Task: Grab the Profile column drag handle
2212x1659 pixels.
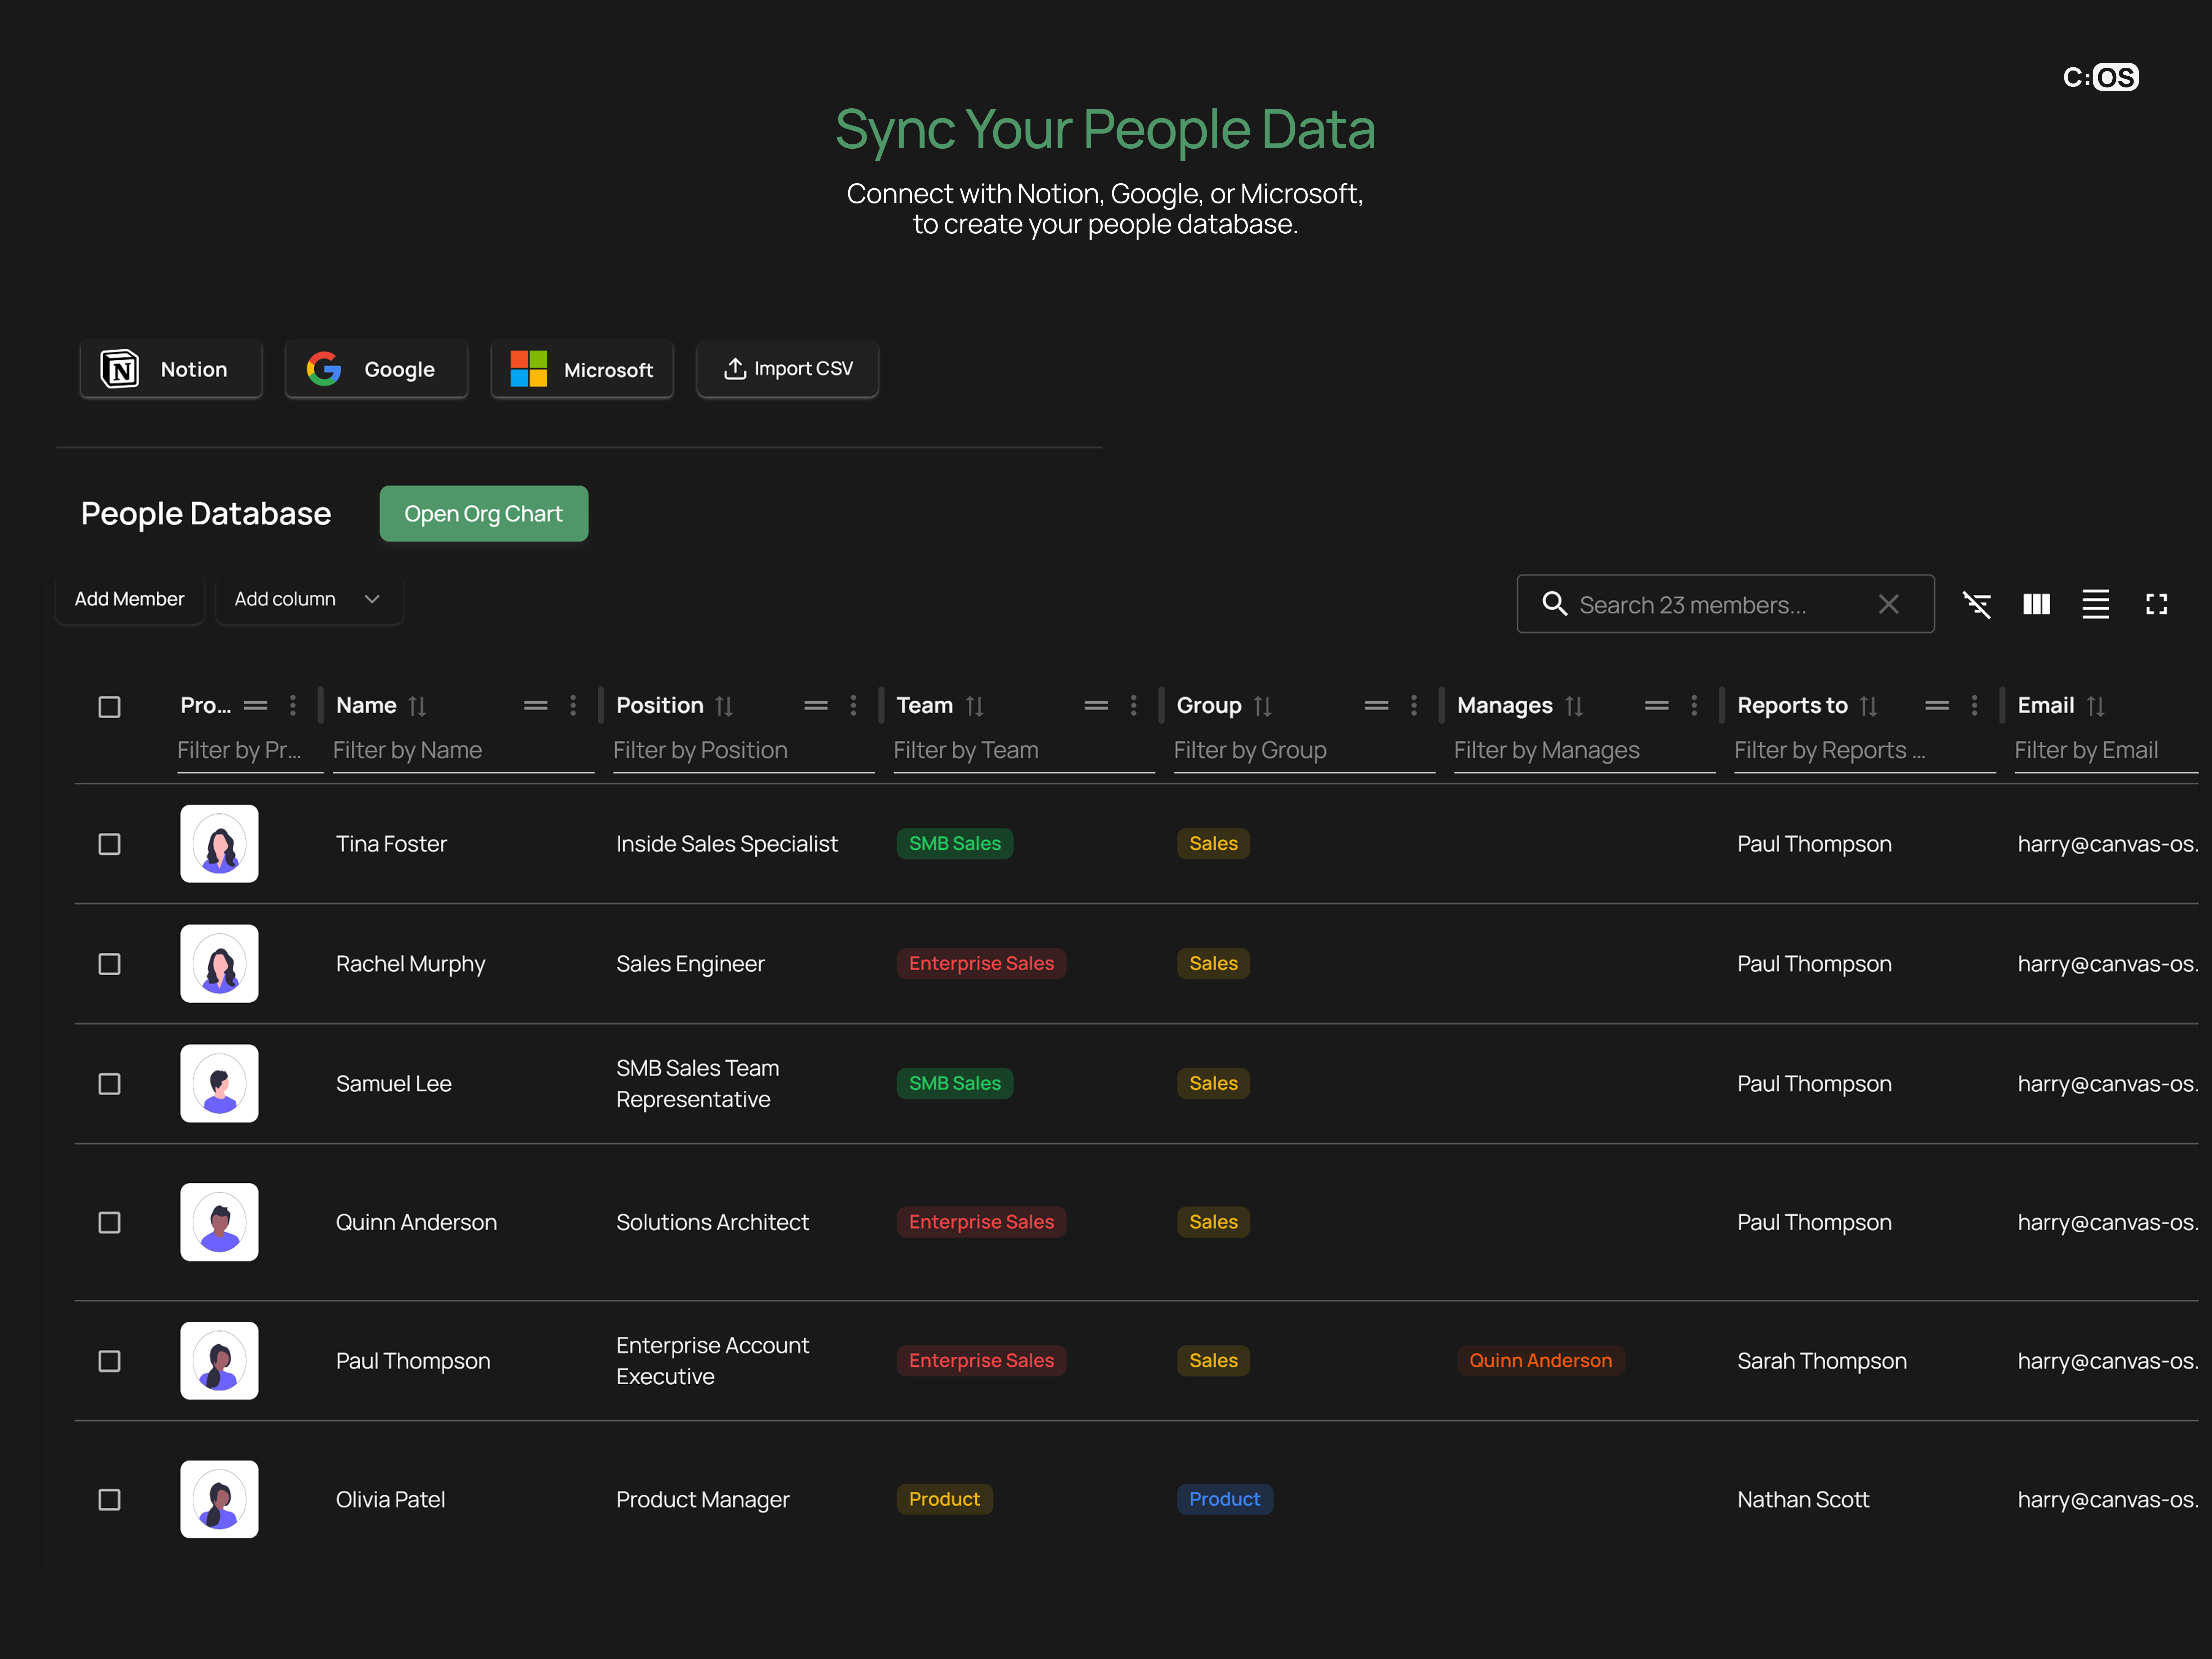Action: [x=256, y=706]
